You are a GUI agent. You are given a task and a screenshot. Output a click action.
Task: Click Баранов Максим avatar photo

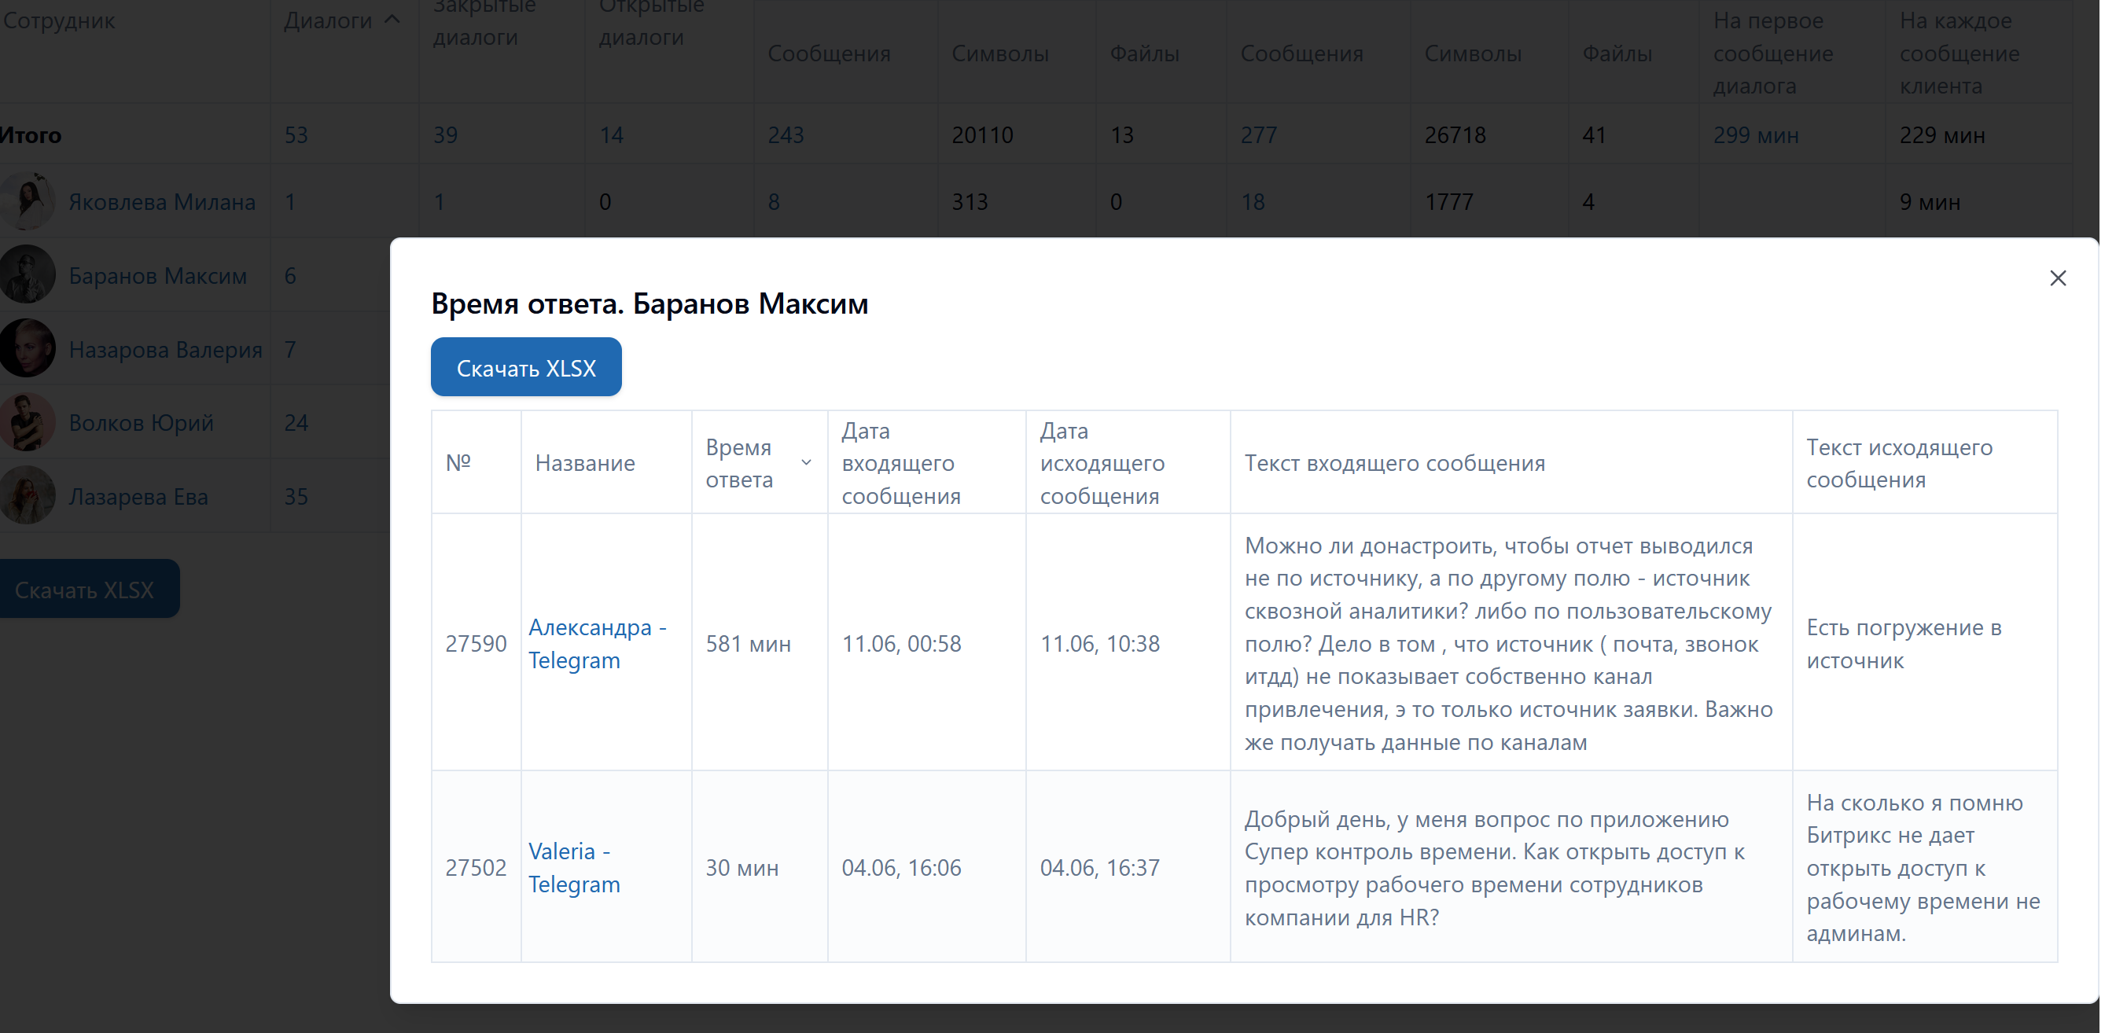tap(28, 274)
